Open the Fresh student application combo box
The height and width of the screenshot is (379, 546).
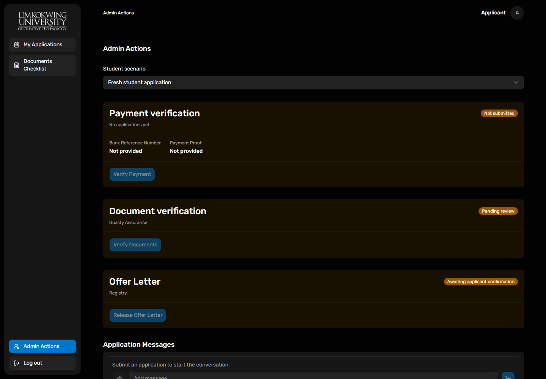click(314, 83)
